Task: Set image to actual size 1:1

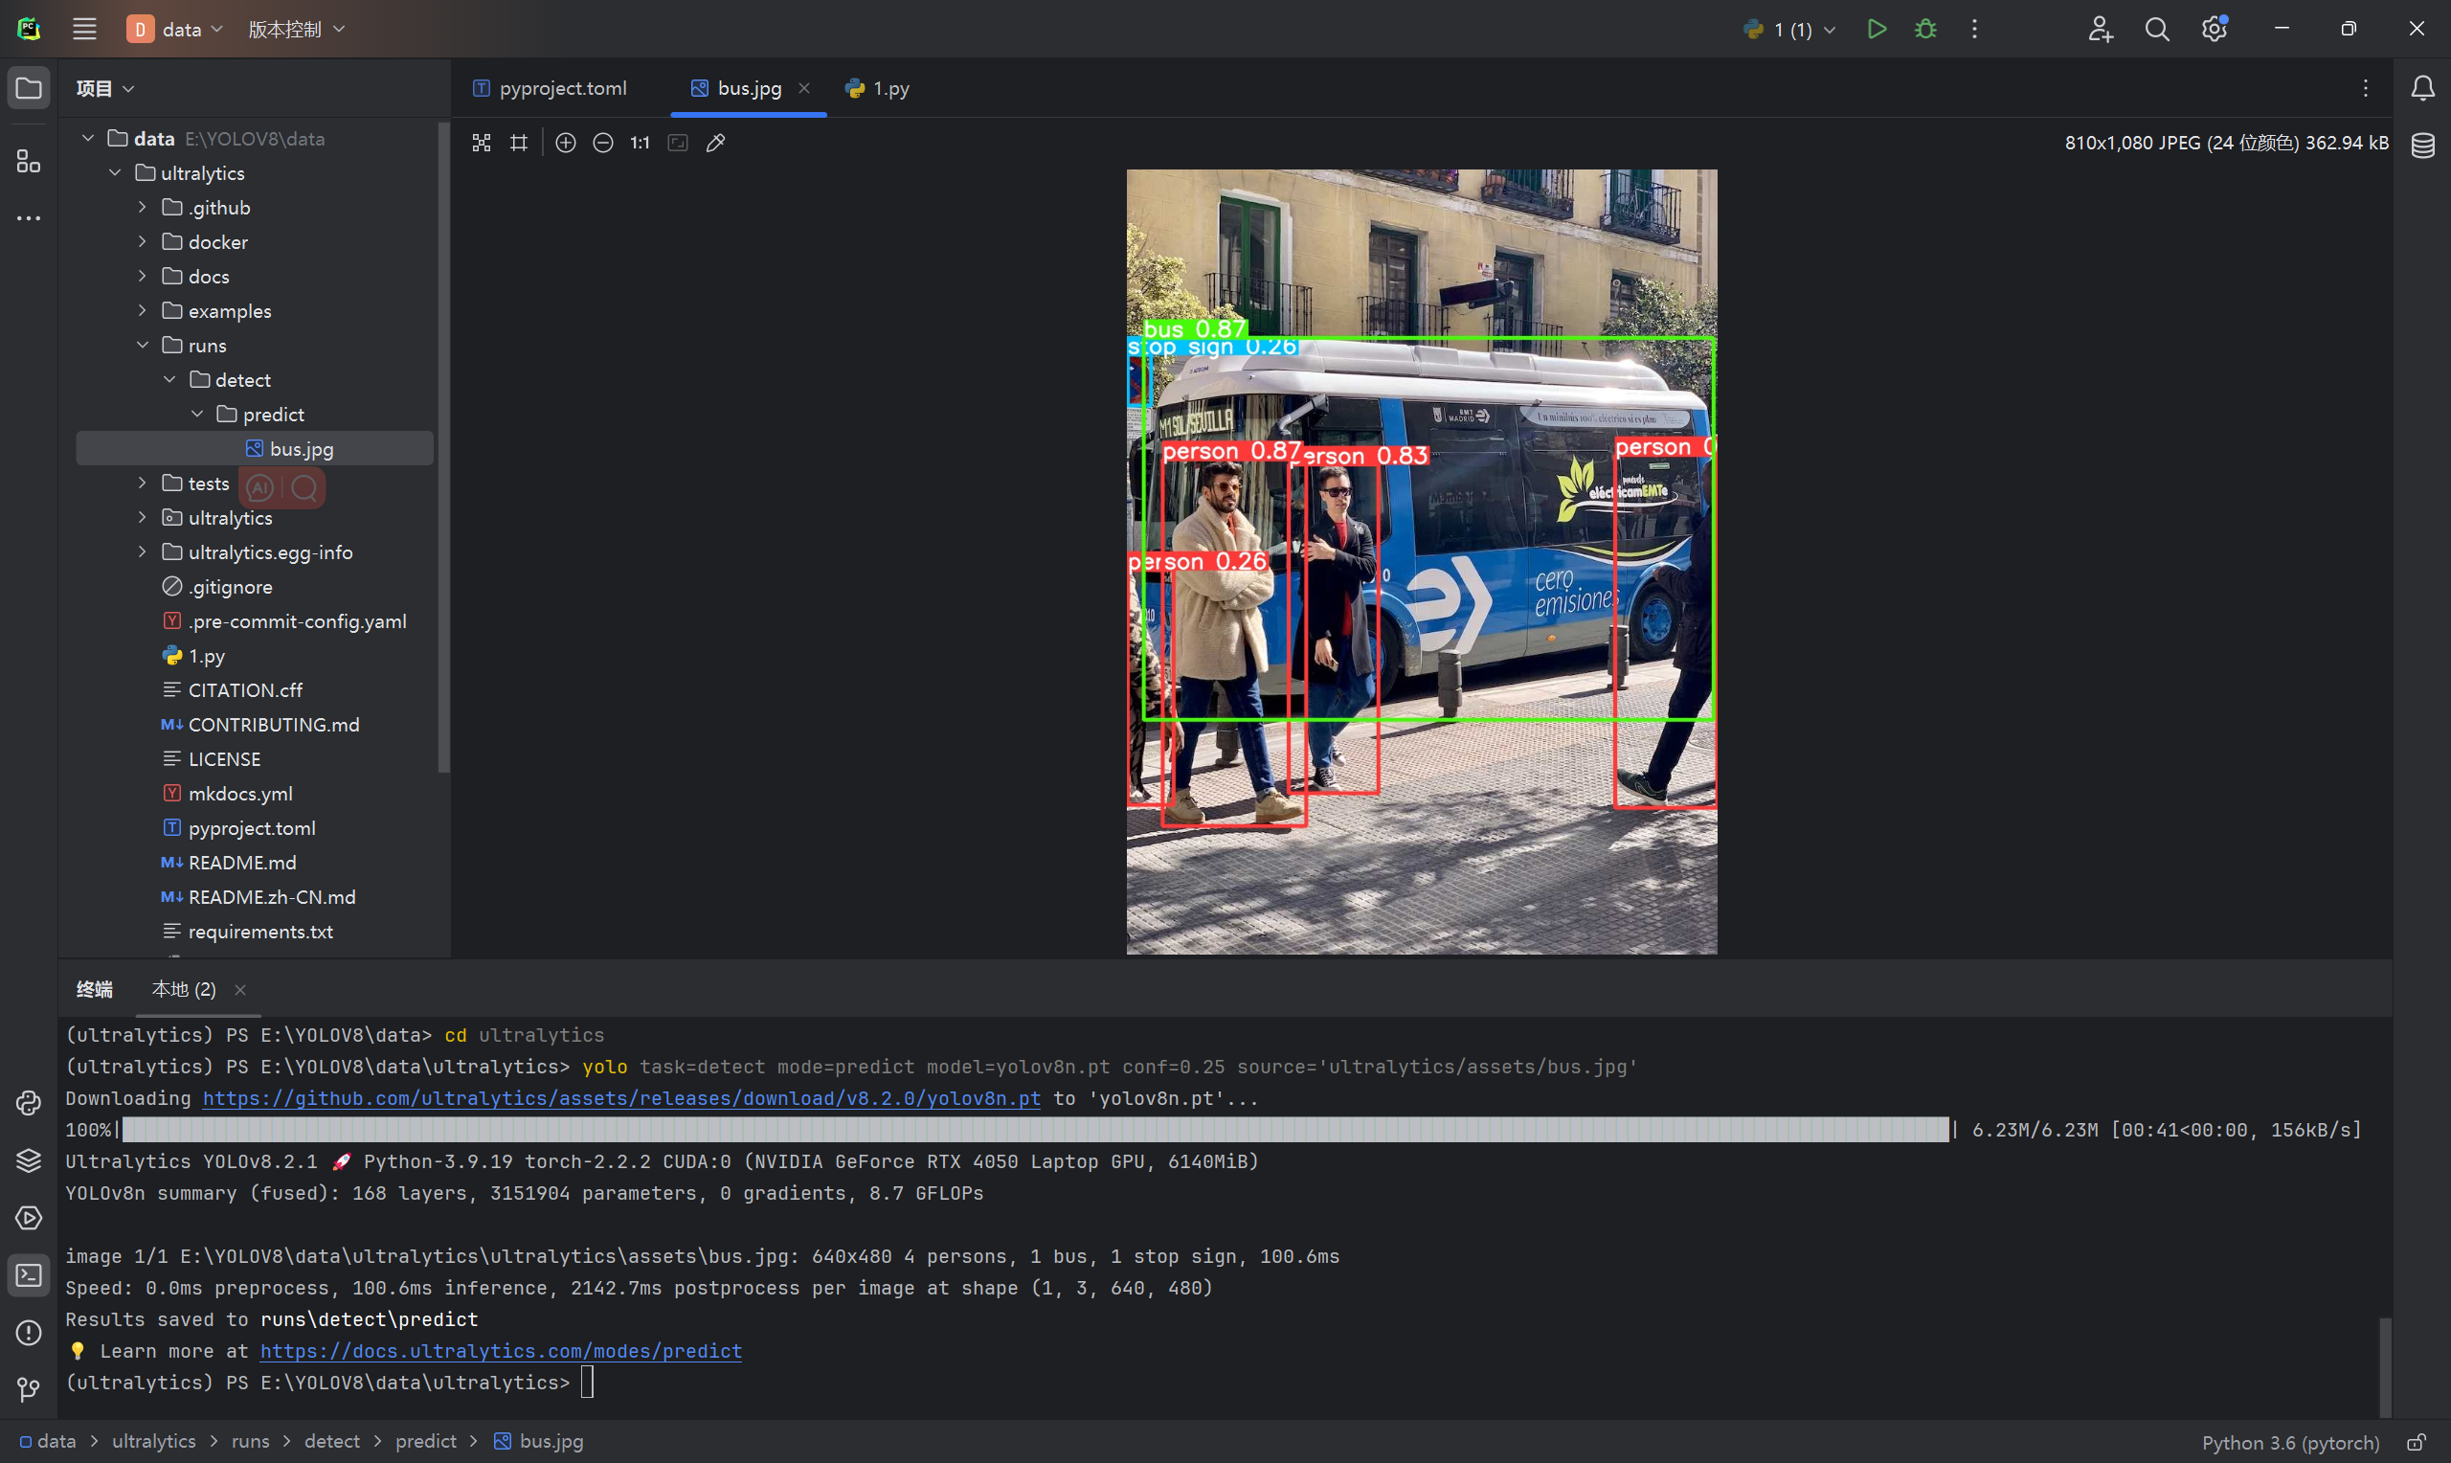Action: pos(641,143)
